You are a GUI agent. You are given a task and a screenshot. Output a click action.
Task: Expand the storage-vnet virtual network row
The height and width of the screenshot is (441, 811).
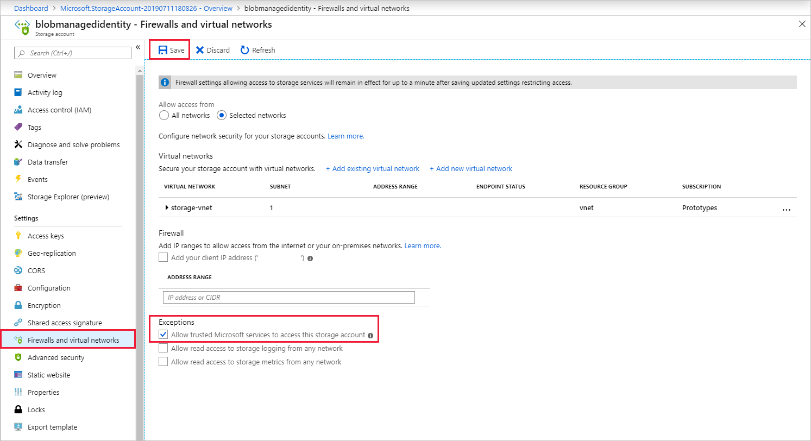[167, 207]
